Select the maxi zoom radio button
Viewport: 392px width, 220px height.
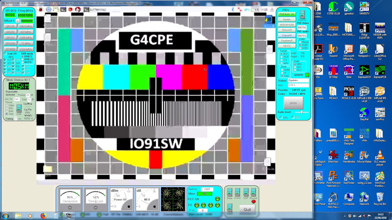282,76
